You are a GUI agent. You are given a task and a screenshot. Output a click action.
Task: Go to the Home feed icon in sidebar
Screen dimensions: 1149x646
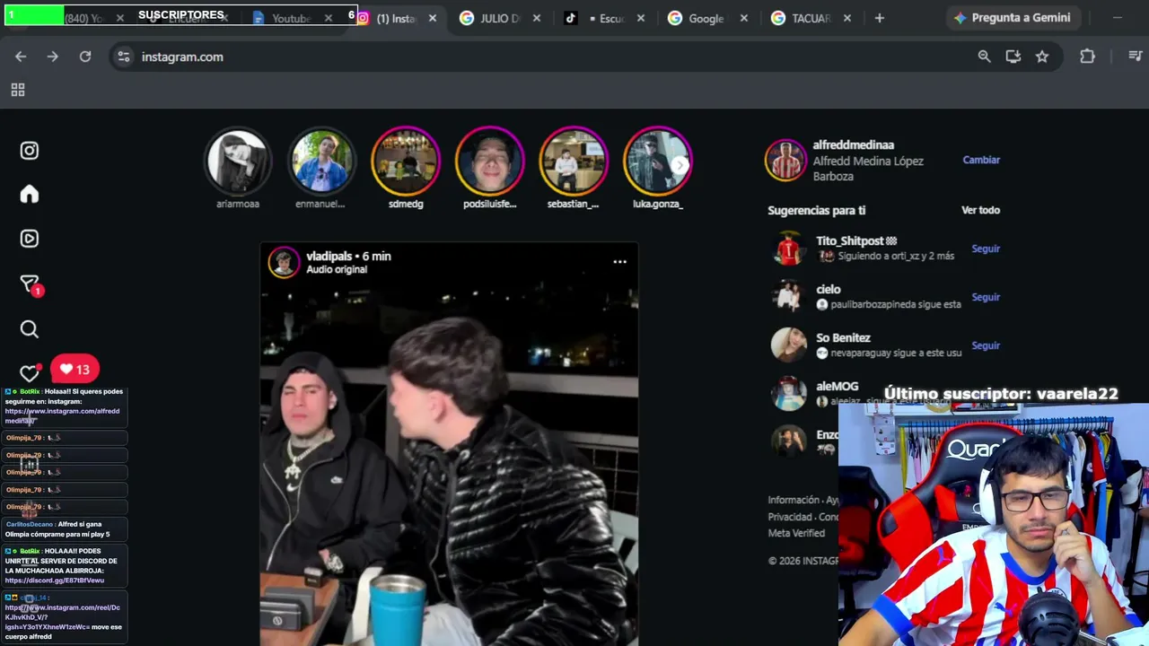tap(30, 195)
